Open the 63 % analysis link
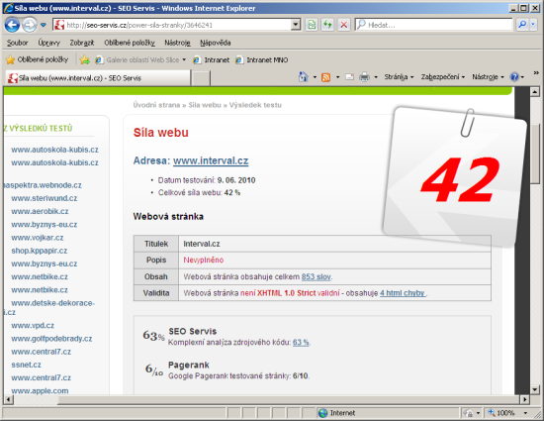This screenshot has height=421, width=544. point(301,342)
